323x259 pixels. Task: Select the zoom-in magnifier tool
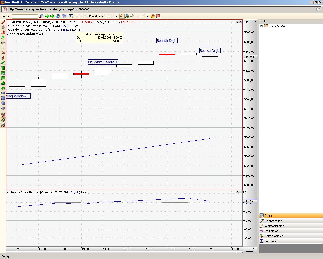[127, 16]
